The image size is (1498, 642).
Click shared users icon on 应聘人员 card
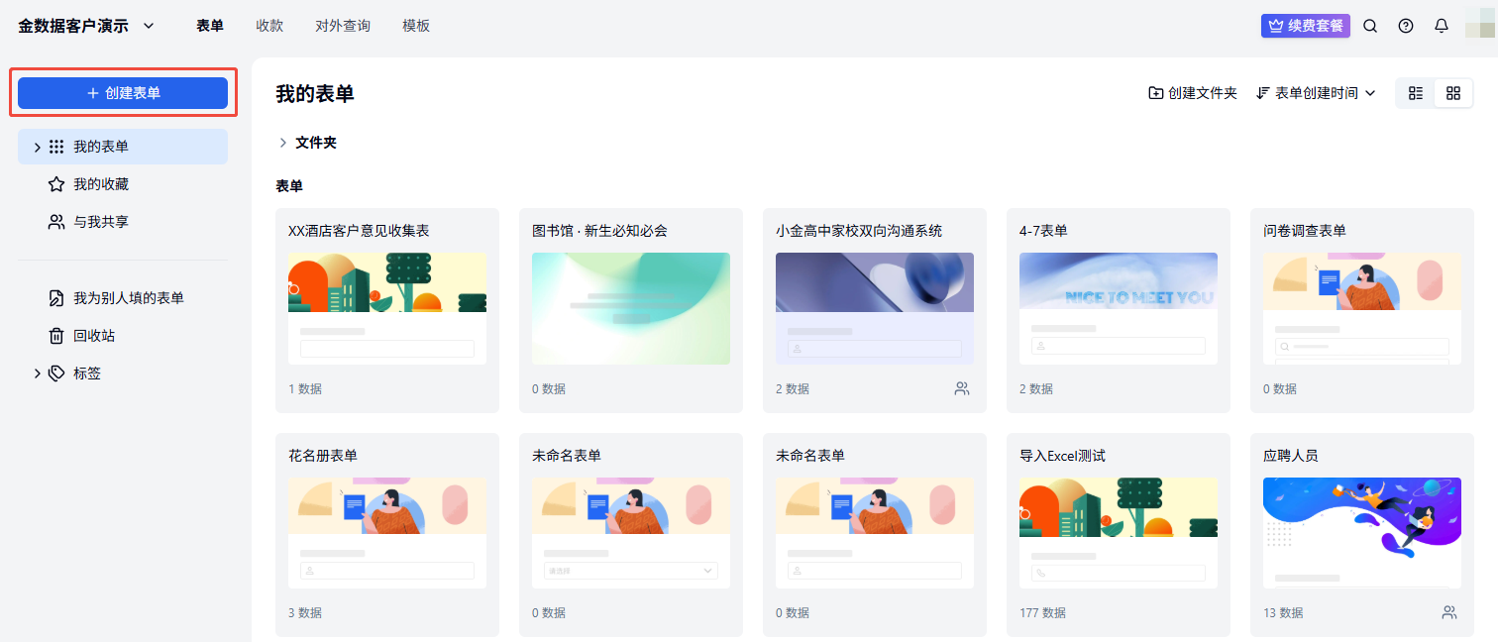point(1449,613)
